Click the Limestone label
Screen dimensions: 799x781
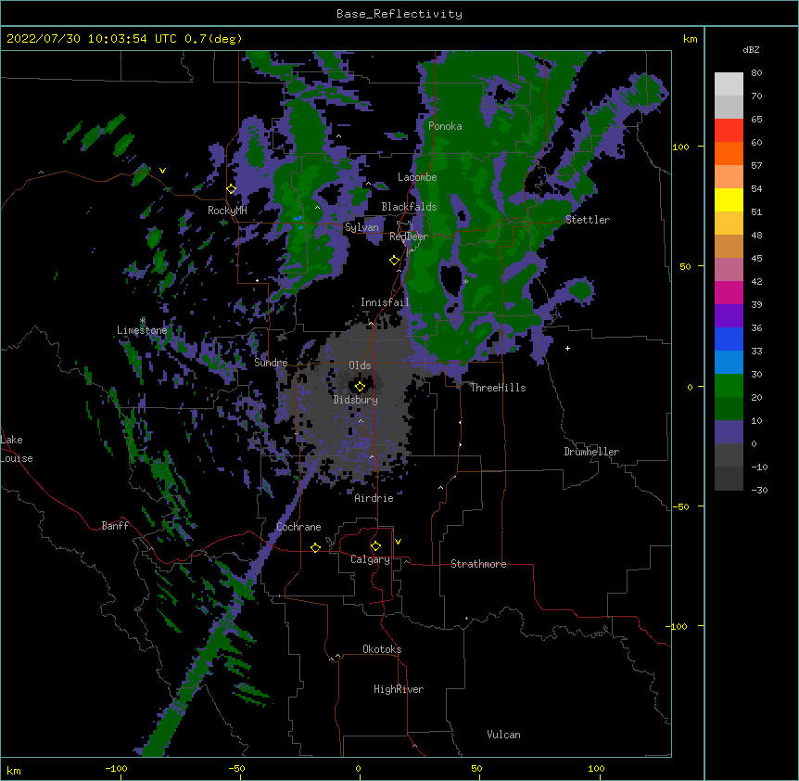click(142, 330)
